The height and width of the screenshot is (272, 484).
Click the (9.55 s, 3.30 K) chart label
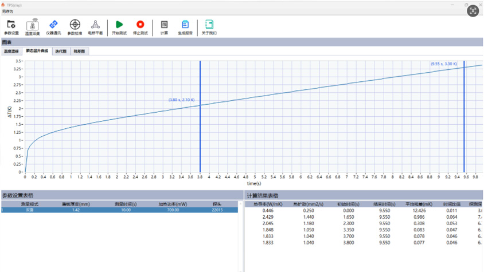pyautogui.click(x=444, y=64)
